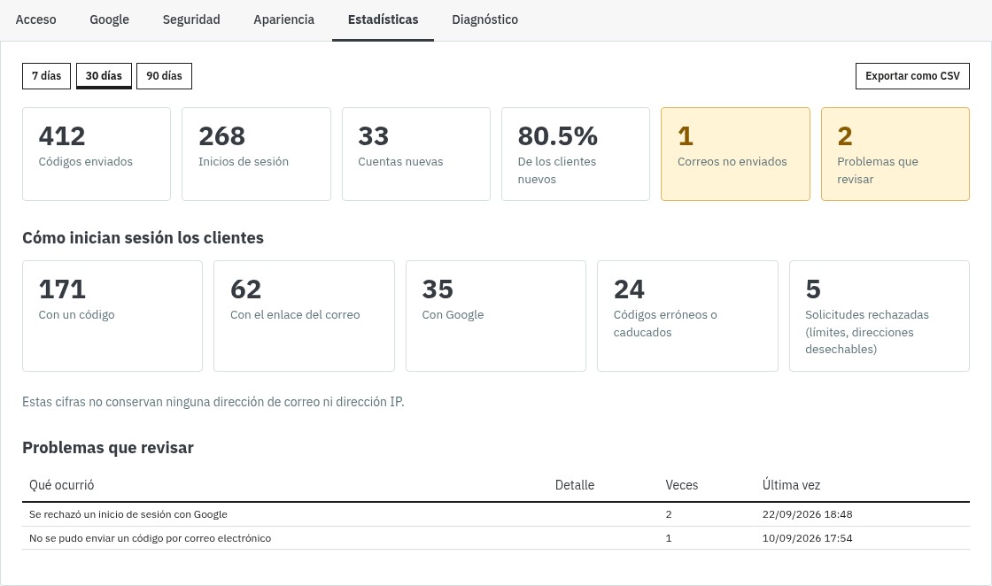
Task: Select the Estadísticas tab
Action: coord(383,19)
